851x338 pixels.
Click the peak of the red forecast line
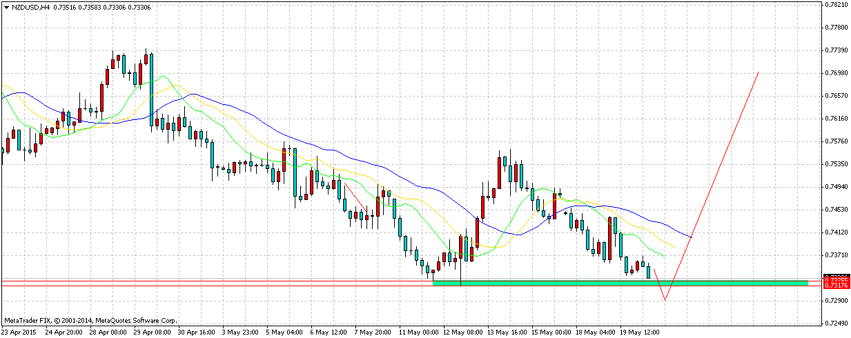759,72
